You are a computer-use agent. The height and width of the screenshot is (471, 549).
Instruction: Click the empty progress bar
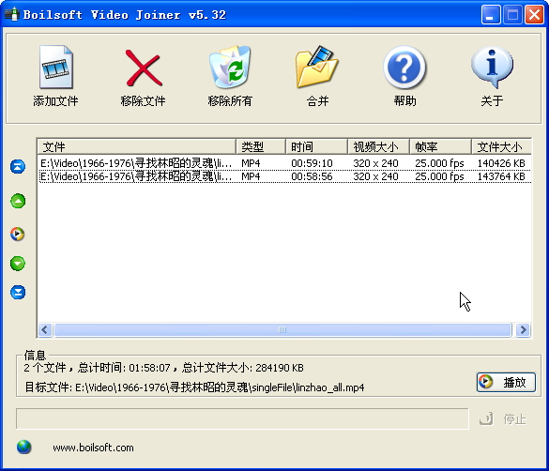pos(242,418)
